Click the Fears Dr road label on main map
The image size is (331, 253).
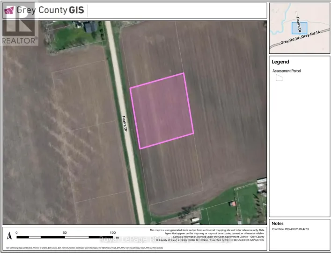pyautogui.click(x=125, y=124)
